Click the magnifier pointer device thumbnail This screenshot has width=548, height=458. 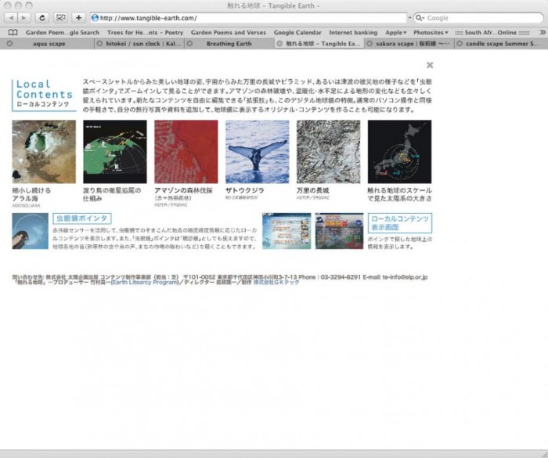30,231
